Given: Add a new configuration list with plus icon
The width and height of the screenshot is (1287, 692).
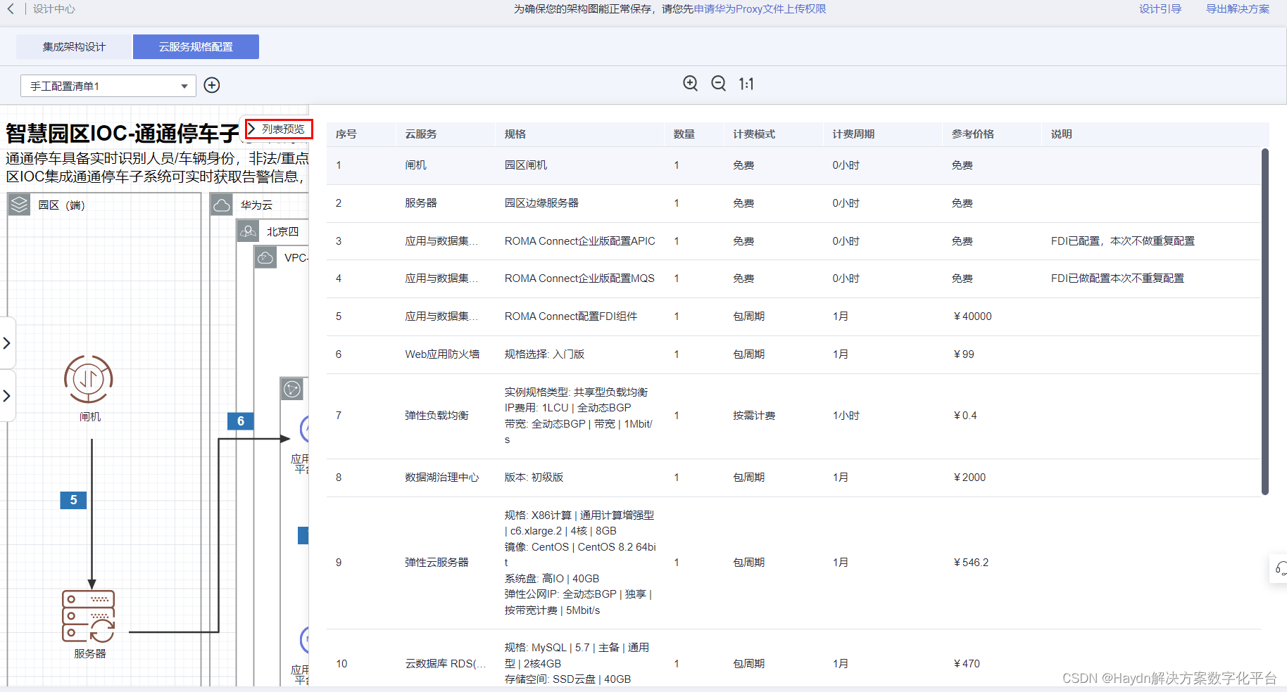Looking at the screenshot, I should click(212, 85).
